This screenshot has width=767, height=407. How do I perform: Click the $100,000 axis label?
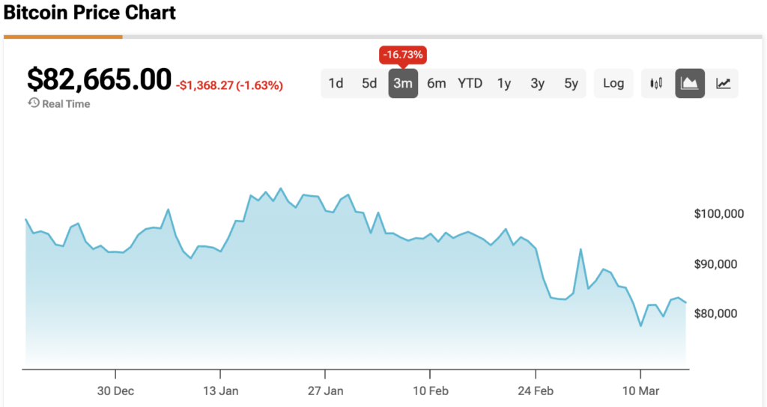pos(718,214)
